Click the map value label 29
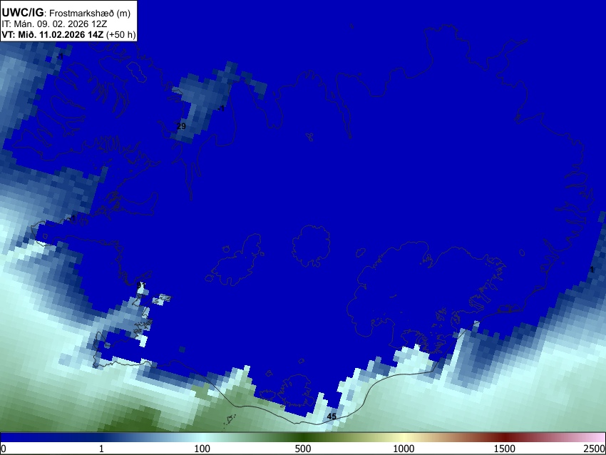Viewport: 606px width, 455px height. pos(181,126)
